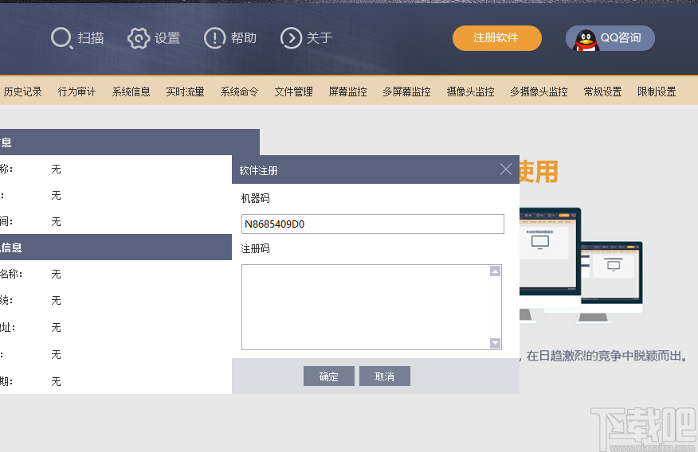The height and width of the screenshot is (452, 698).
Task: Open Help (帮助) exclamation icon
Action: 215,38
